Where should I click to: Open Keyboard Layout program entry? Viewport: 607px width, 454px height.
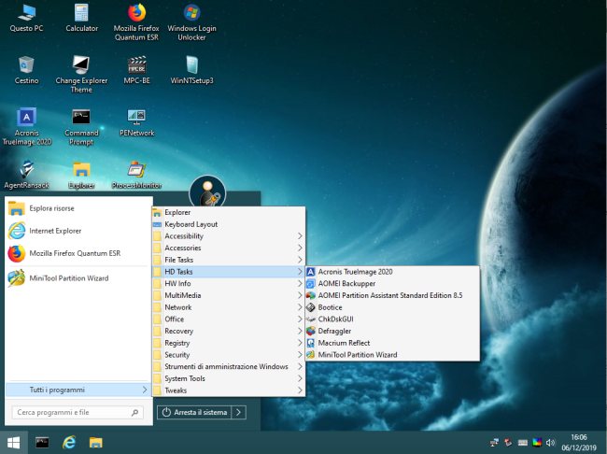tap(229, 224)
